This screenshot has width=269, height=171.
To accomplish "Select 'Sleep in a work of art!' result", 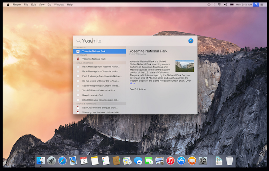I will pos(99,95).
